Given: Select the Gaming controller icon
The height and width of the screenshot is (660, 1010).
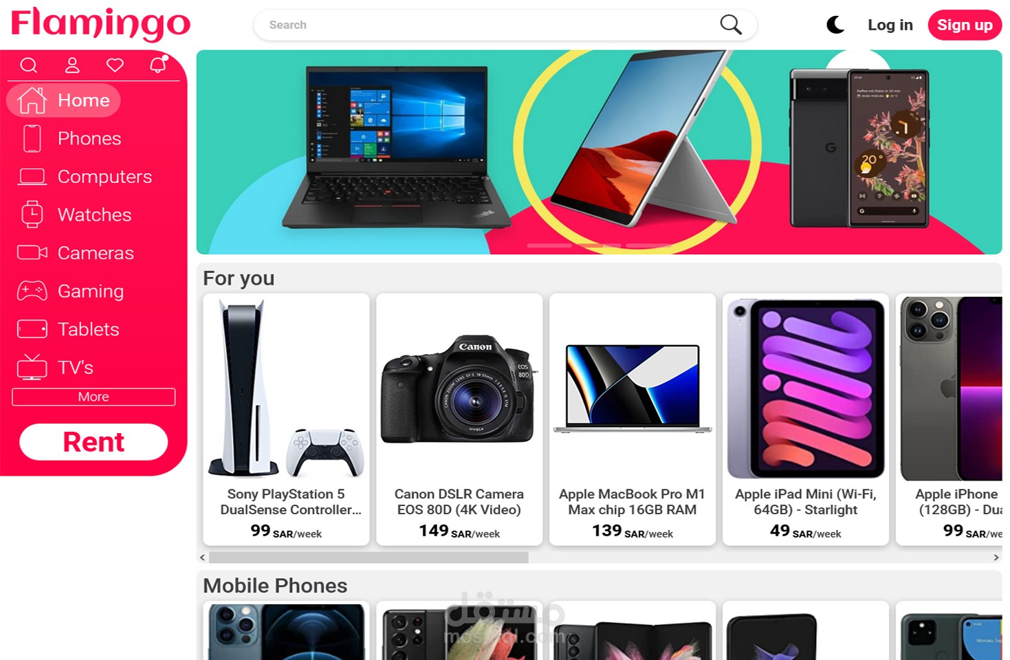Looking at the screenshot, I should coord(32,291).
